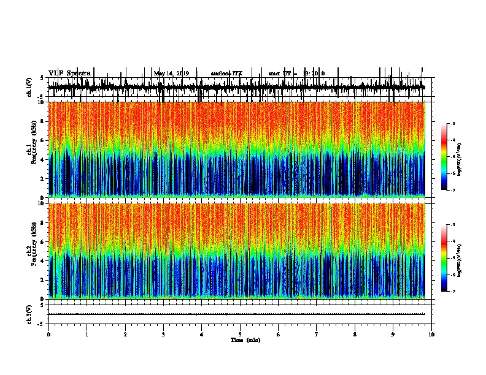
Task: Click the "-7" tick on ch.2 color bar
Action: pos(452,291)
